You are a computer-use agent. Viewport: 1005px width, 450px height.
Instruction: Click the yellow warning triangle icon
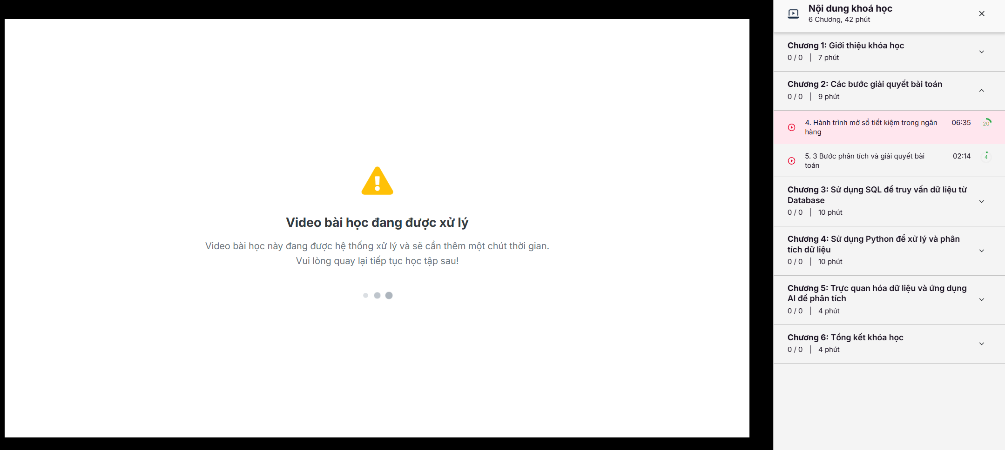[x=378, y=181]
